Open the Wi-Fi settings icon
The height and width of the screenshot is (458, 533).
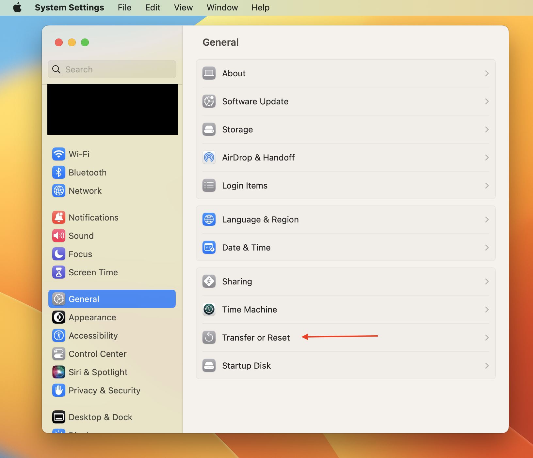pyautogui.click(x=59, y=154)
